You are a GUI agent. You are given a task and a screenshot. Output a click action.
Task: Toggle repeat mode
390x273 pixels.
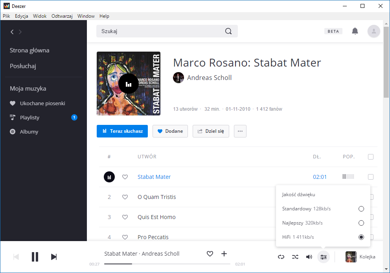[281, 257]
